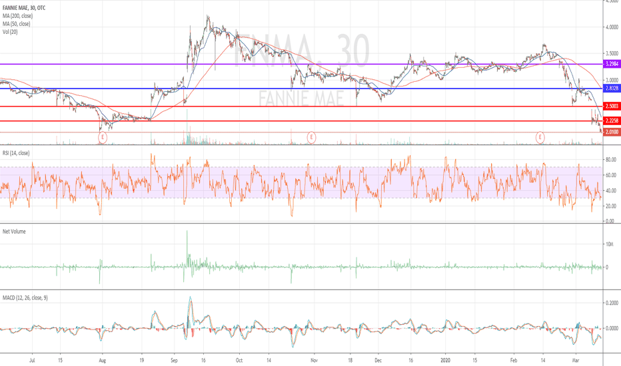Viewport: 621px width, 366px height.
Task: Select the red 2.5003 price label
Action: [x=612, y=106]
